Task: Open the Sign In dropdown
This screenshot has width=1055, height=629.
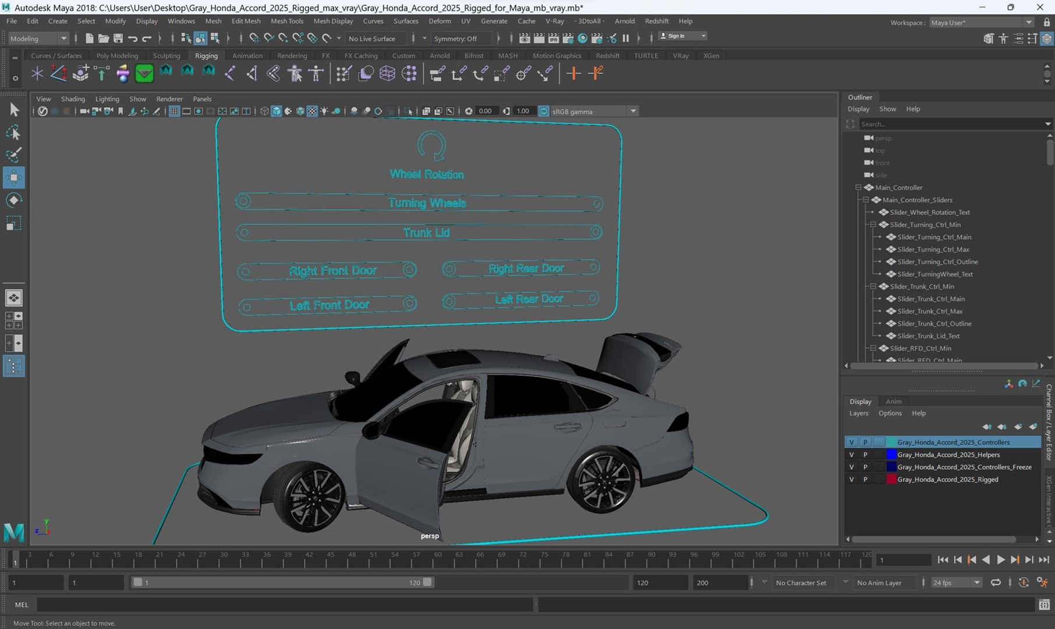Action: tap(682, 36)
